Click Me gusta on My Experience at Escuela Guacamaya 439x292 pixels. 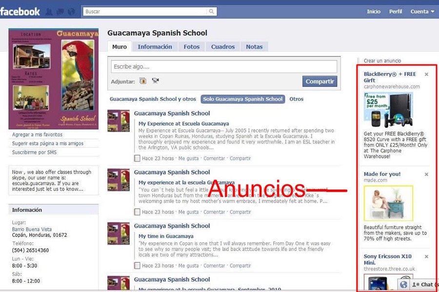coord(188,158)
